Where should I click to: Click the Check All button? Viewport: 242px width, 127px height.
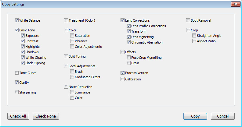tap(18, 116)
